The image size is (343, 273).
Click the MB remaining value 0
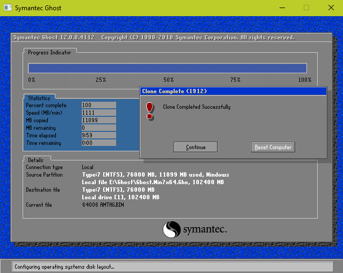click(99, 128)
